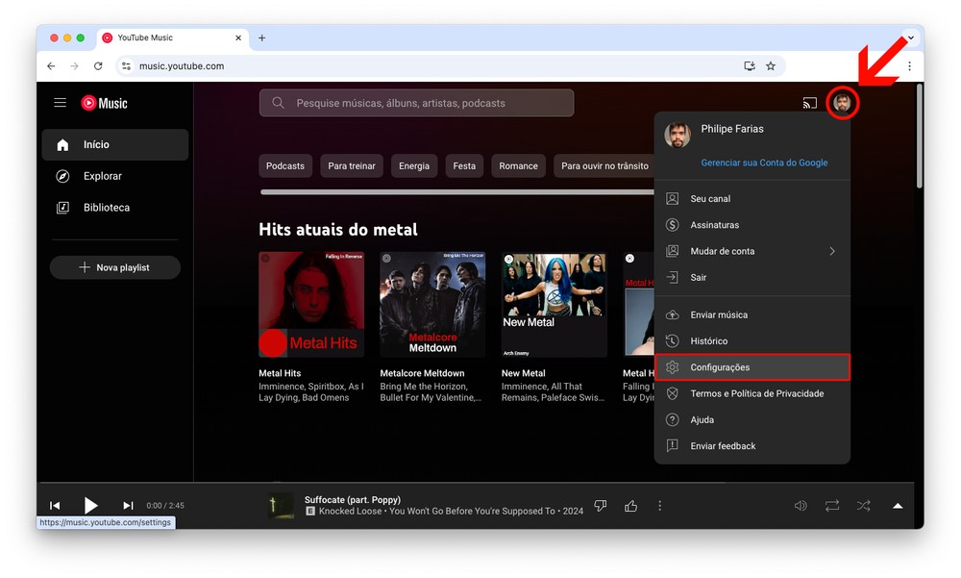
Task: Bookmark this page with star icon
Action: click(770, 66)
